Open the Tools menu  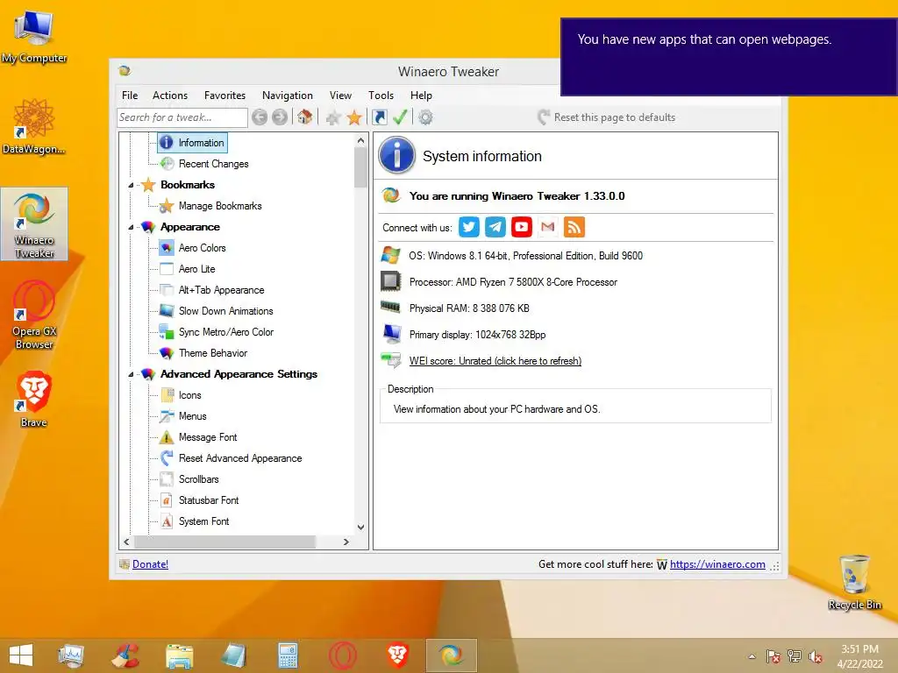pos(381,96)
